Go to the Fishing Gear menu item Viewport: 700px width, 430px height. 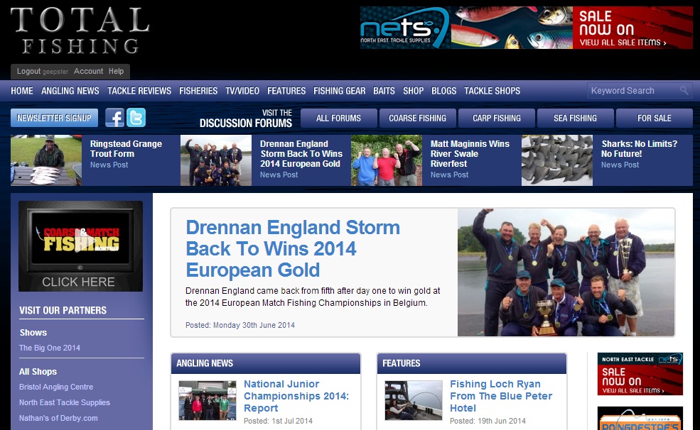[339, 91]
